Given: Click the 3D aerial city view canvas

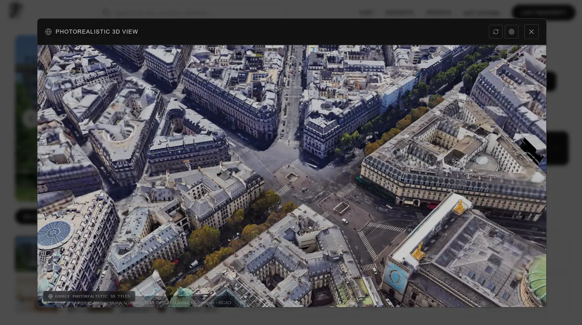Looking at the screenshot, I should click(292, 176).
